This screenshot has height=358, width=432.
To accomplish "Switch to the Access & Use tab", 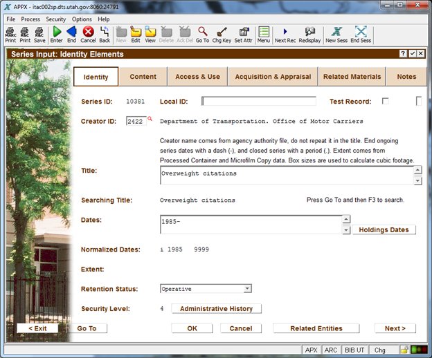I will point(197,77).
